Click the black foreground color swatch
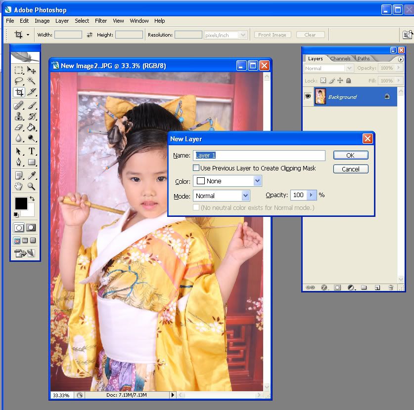Viewport: 414px width, 410px height. point(21,203)
